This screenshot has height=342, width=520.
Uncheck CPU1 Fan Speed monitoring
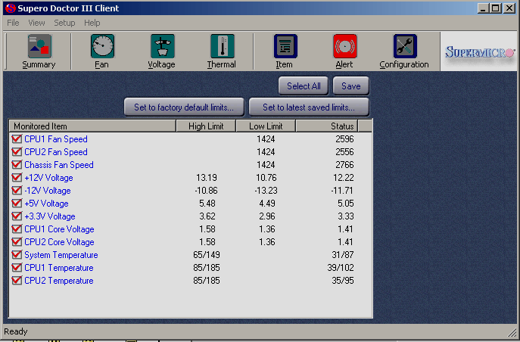coord(17,139)
